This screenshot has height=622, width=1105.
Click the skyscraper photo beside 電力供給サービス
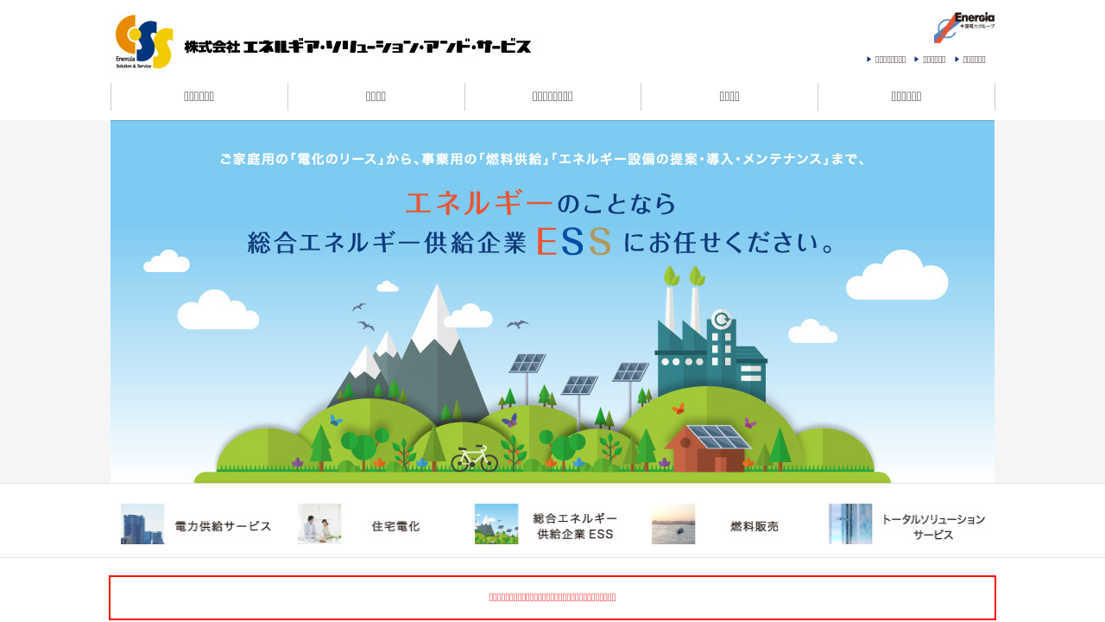(x=142, y=524)
